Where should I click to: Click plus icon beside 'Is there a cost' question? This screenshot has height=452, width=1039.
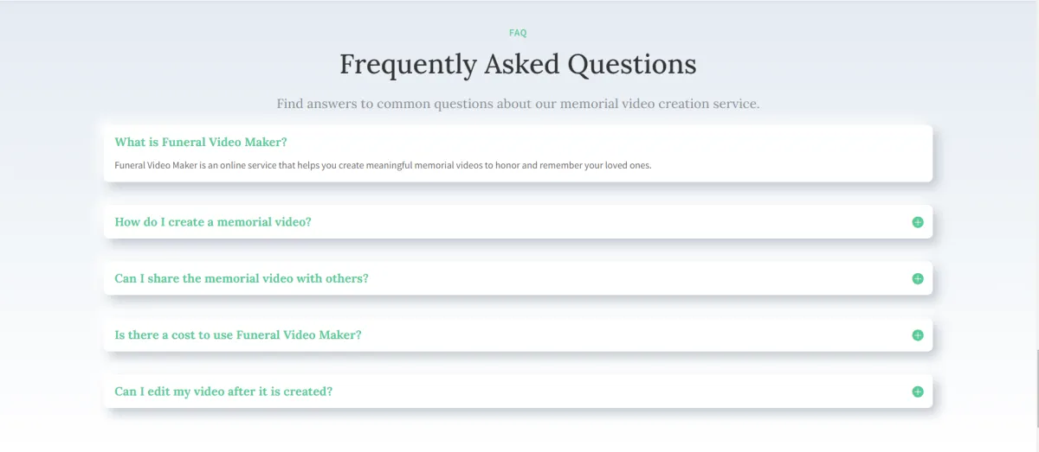[x=918, y=335]
